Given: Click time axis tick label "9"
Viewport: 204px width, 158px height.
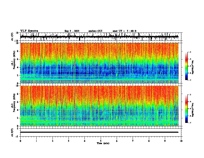Looking at the screenshot, I should [x=165, y=141].
